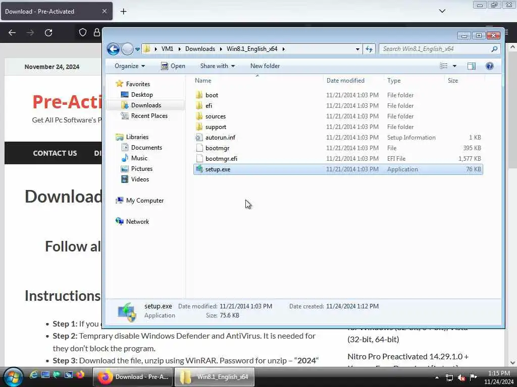Image resolution: width=517 pixels, height=387 pixels.
Task: Click the Open toolbar button
Action: (173, 66)
